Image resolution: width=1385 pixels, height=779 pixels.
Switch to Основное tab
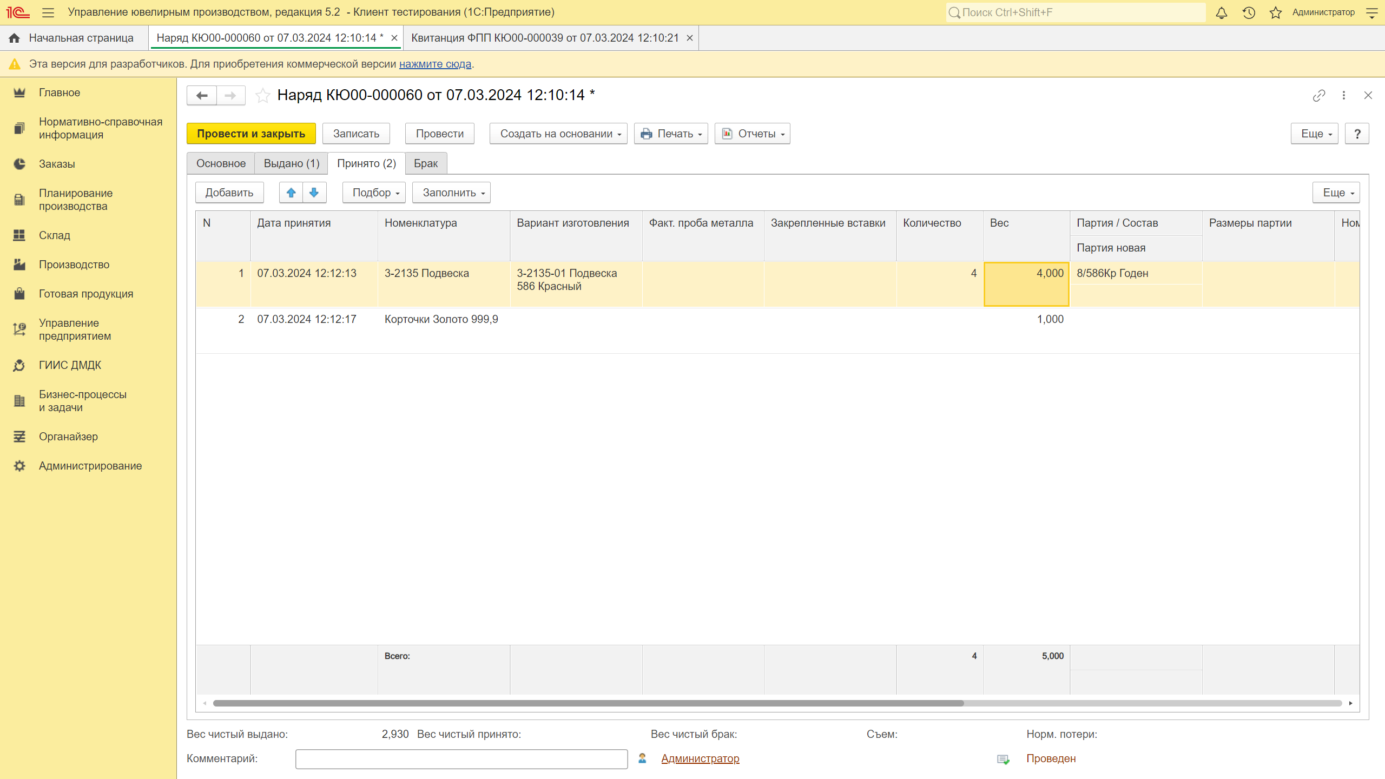(221, 163)
